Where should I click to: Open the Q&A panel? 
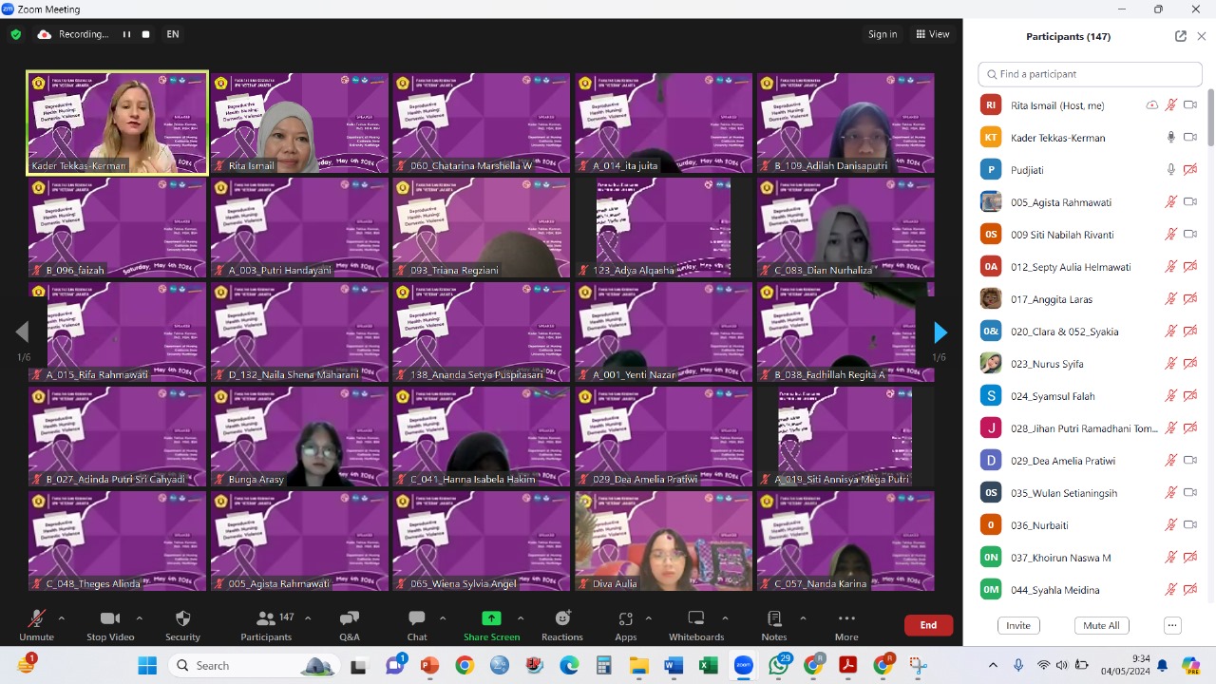coord(349,619)
